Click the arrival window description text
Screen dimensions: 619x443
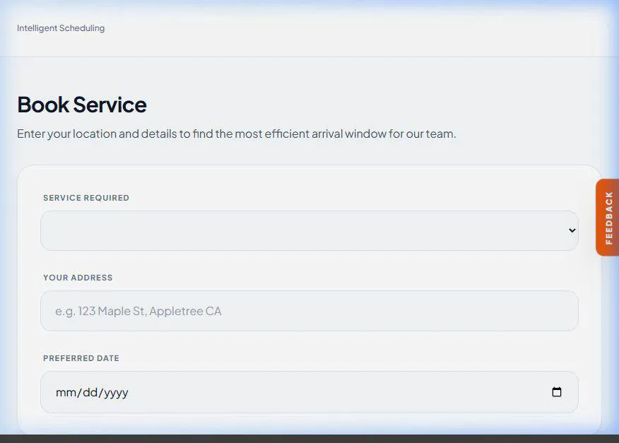coord(237,134)
